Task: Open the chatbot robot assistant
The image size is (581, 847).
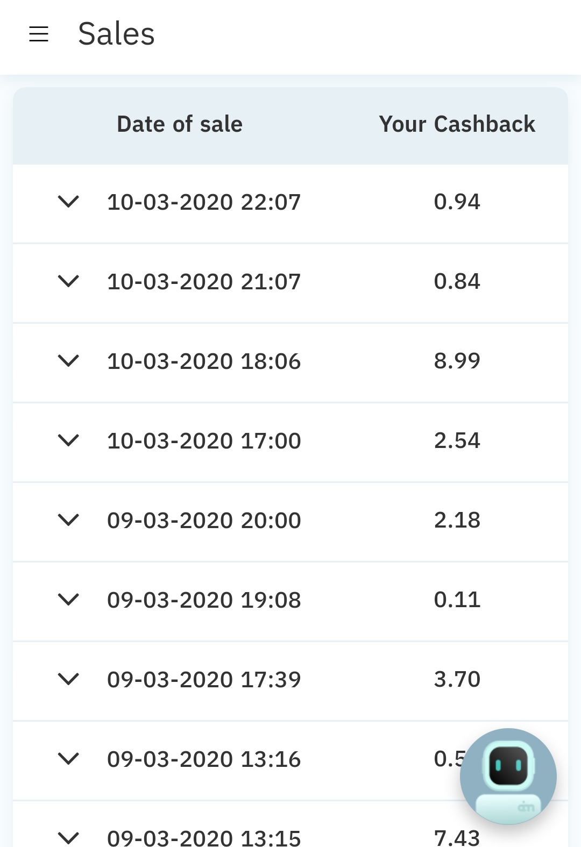Action: pos(508,775)
